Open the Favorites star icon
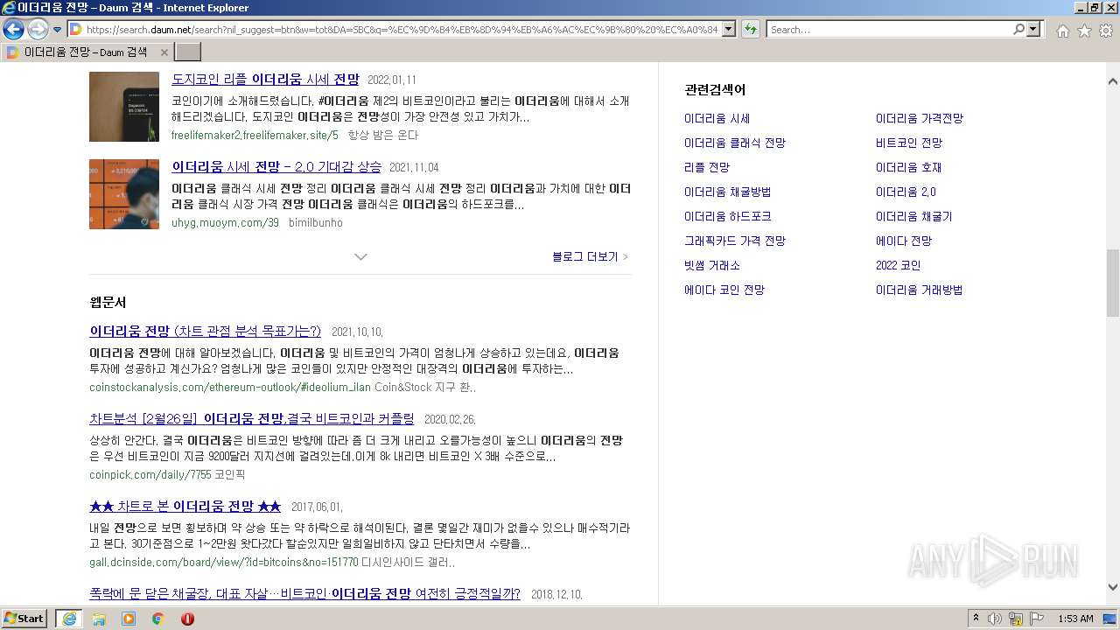Viewport: 1120px width, 630px height. 1084,31
